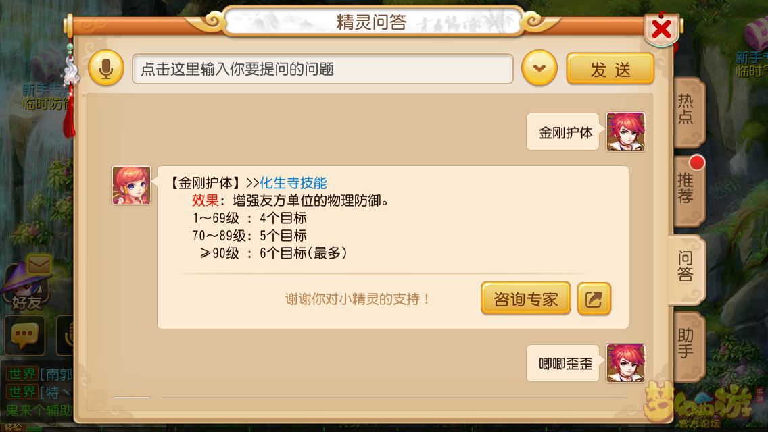768x432 pixels.
Task: Open the chat speech-bubble icon
Action: click(x=24, y=335)
